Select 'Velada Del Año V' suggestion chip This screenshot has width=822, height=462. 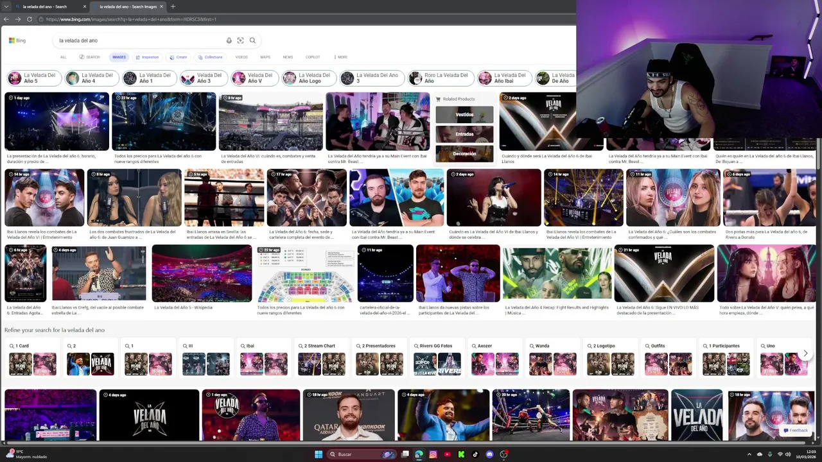254,78
